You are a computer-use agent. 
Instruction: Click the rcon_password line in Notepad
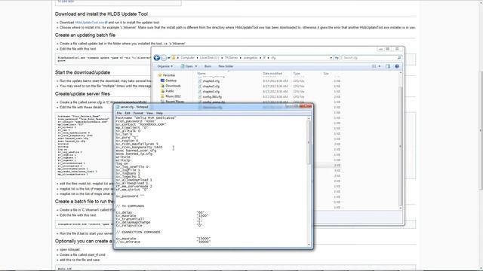click(136, 121)
